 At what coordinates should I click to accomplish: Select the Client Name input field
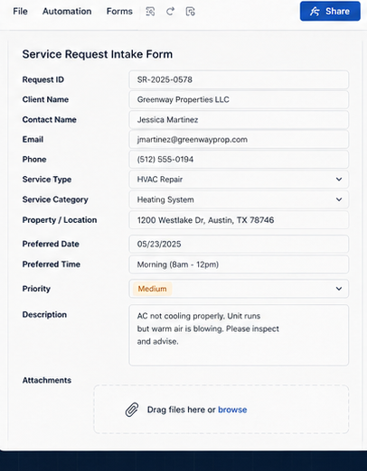[x=239, y=99]
